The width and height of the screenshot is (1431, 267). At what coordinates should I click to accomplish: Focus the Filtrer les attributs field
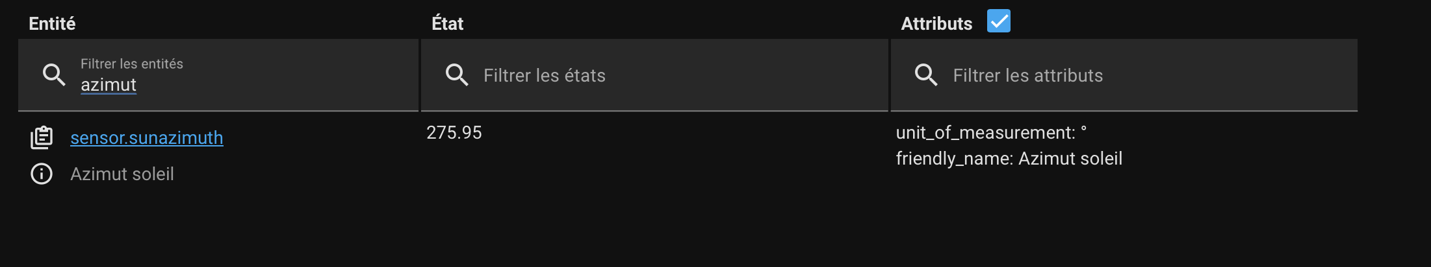1124,75
